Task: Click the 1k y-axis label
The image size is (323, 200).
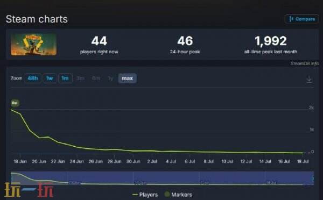Action: [312, 130]
